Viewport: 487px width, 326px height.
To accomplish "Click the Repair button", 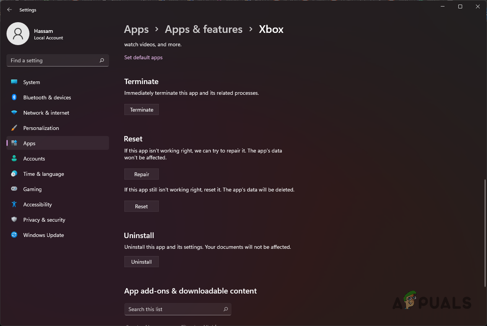I will (142, 174).
